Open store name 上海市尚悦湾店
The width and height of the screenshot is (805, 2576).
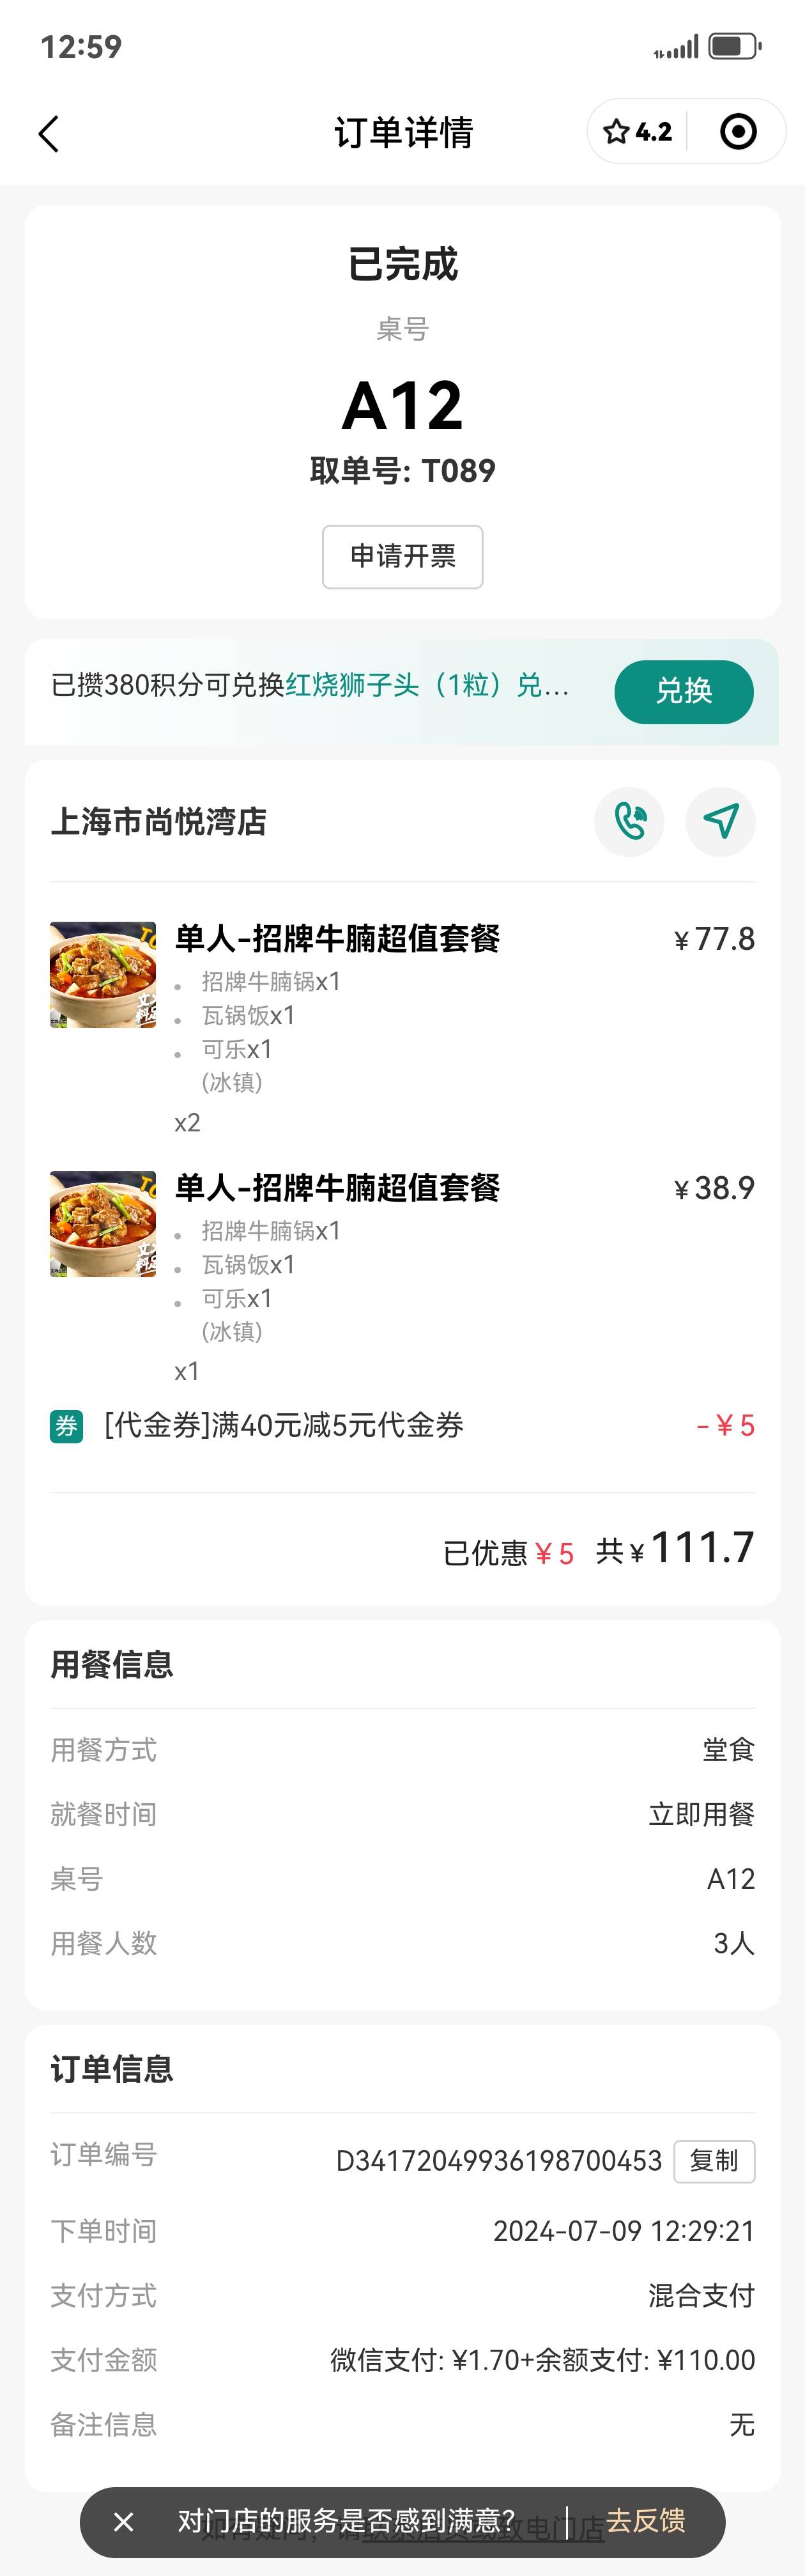(159, 822)
